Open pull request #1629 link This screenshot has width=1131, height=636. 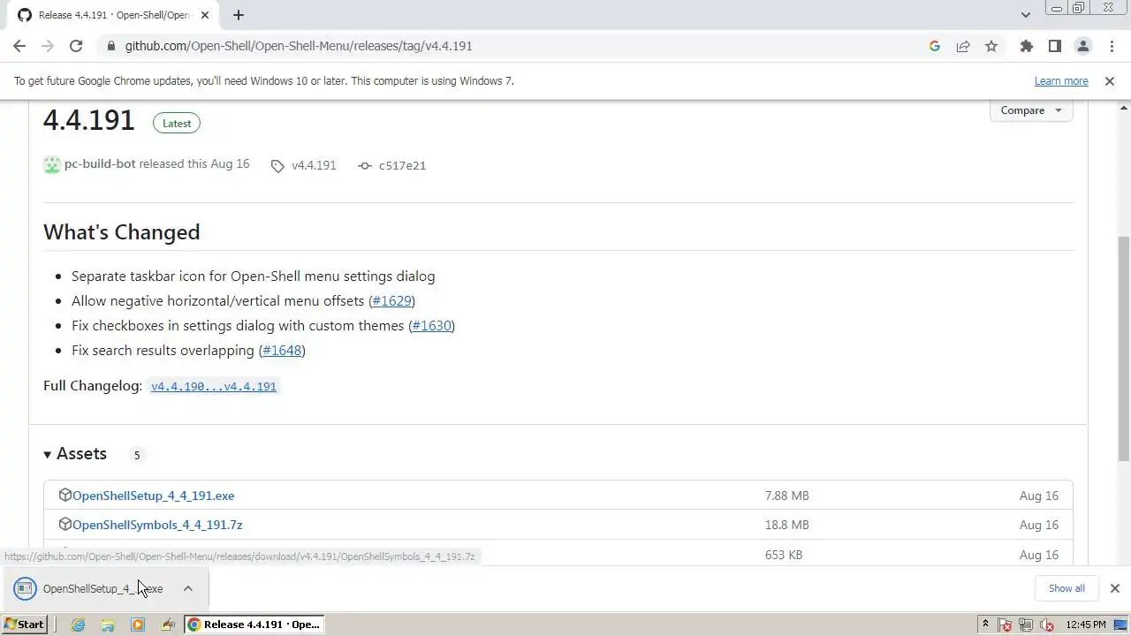coord(391,301)
